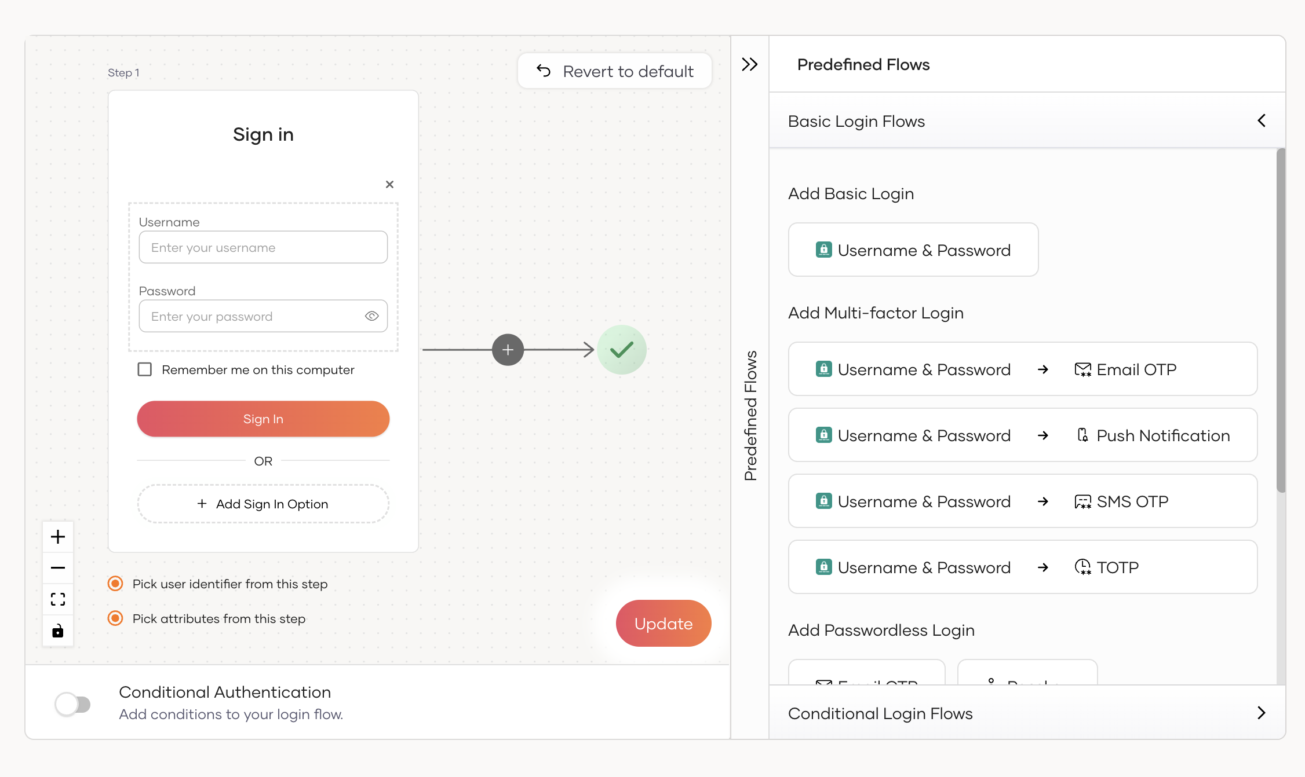The image size is (1305, 777).
Task: Expand the Conditional Login Flows section
Action: click(x=1262, y=713)
